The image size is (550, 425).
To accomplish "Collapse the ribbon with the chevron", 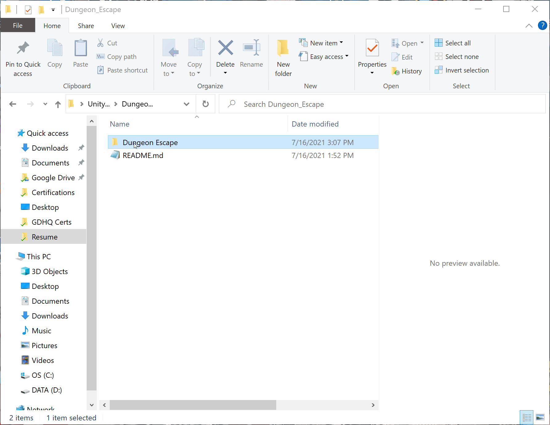I will click(529, 26).
